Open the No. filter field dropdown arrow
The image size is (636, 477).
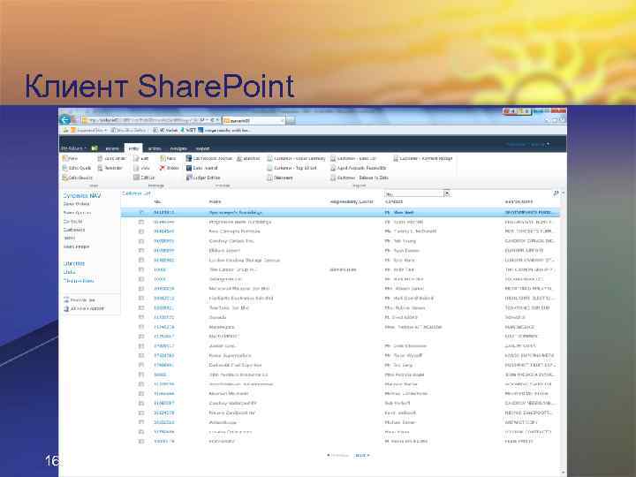tap(447, 193)
